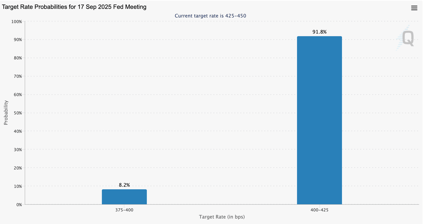
Task: Click the 8.2% data label
Action: coord(124,185)
